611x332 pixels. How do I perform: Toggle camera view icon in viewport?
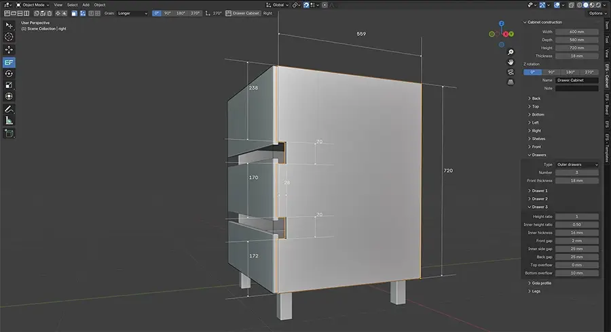510,72
